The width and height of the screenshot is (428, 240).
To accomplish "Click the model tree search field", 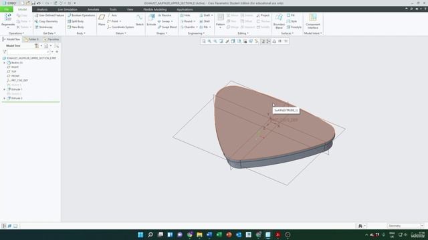I will click(28, 52).
